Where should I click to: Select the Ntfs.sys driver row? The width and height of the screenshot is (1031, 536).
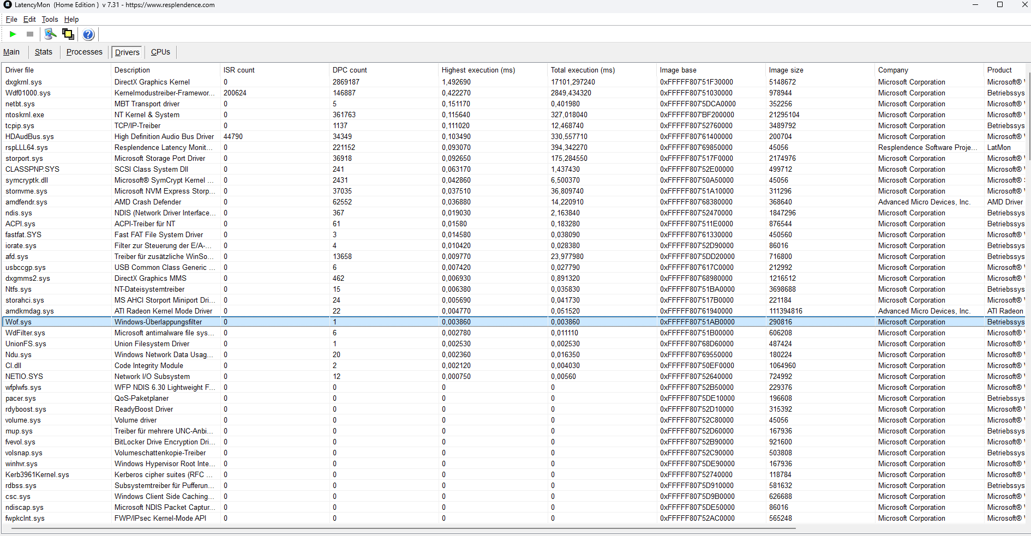pyautogui.click(x=514, y=290)
